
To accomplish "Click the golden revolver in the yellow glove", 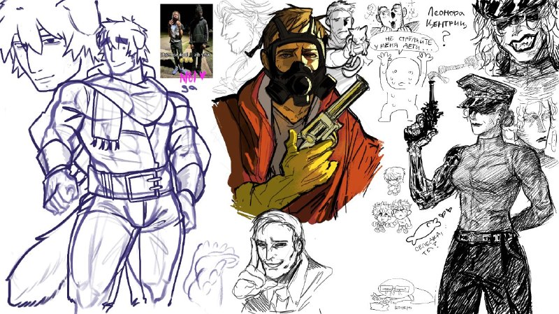I will point(329,115).
